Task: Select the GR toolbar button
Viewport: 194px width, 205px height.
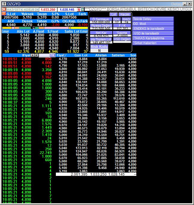Action: click(x=32, y=10)
